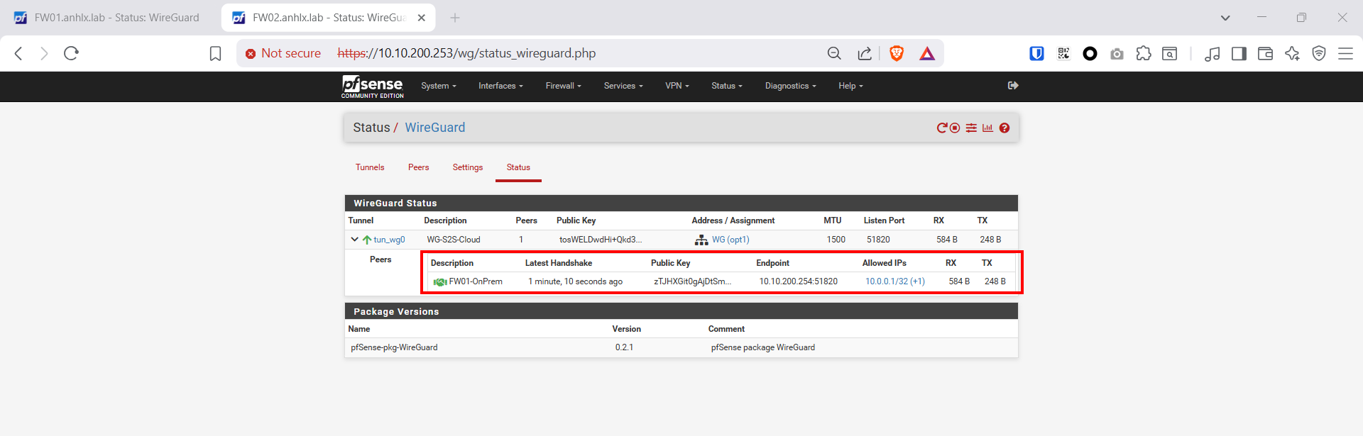The height and width of the screenshot is (436, 1363).
Task: Click the pfSense logout icon
Action: 1013,86
